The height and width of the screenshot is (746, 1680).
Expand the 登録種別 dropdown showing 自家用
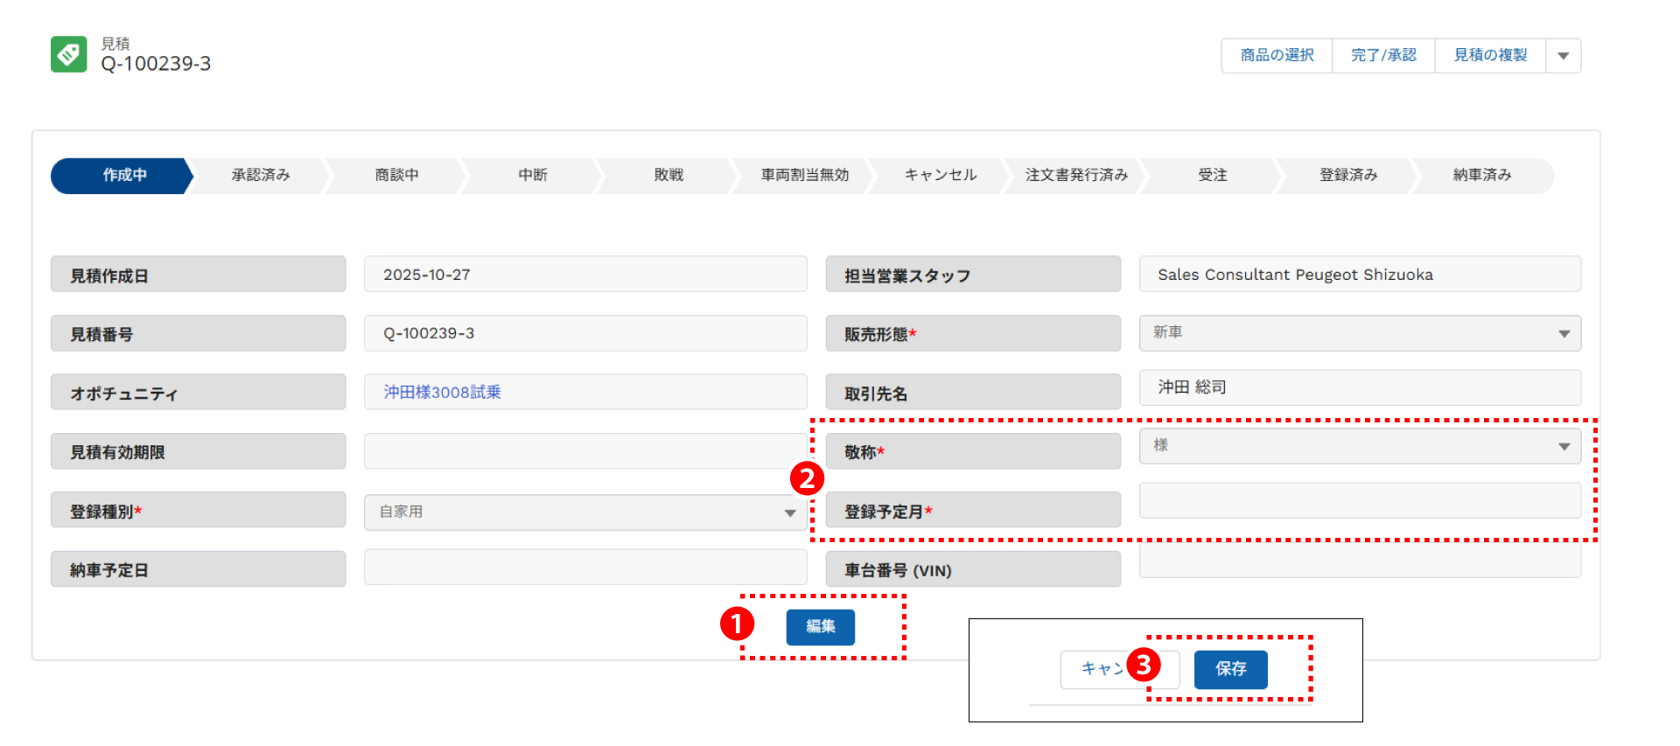(584, 512)
